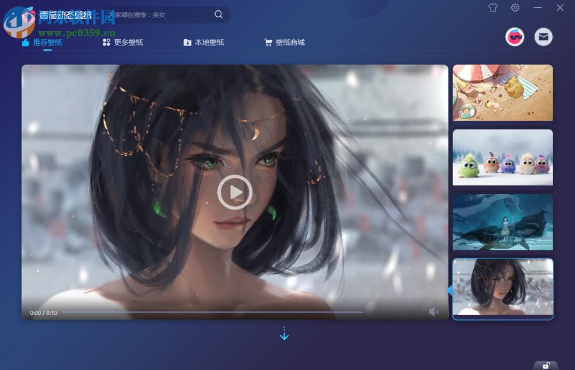Select the beach hamster wallpaper thumbnail

[503, 93]
